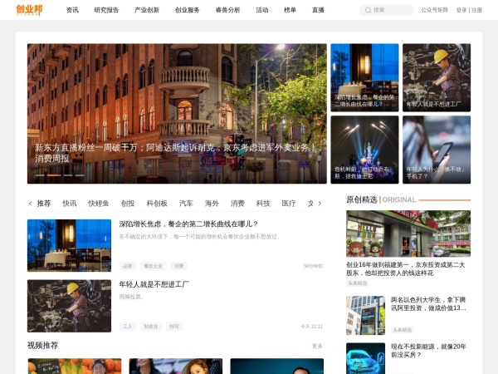
Task: Select the second carousel indicator dot
Action: pos(53,175)
